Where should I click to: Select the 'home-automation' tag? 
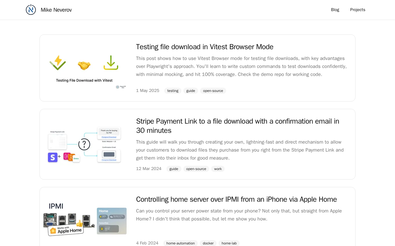pyautogui.click(x=181, y=243)
